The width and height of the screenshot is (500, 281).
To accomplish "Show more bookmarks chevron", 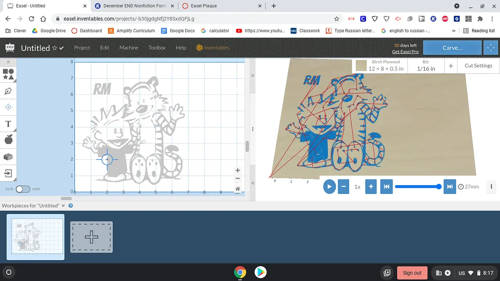I will coord(454,31).
